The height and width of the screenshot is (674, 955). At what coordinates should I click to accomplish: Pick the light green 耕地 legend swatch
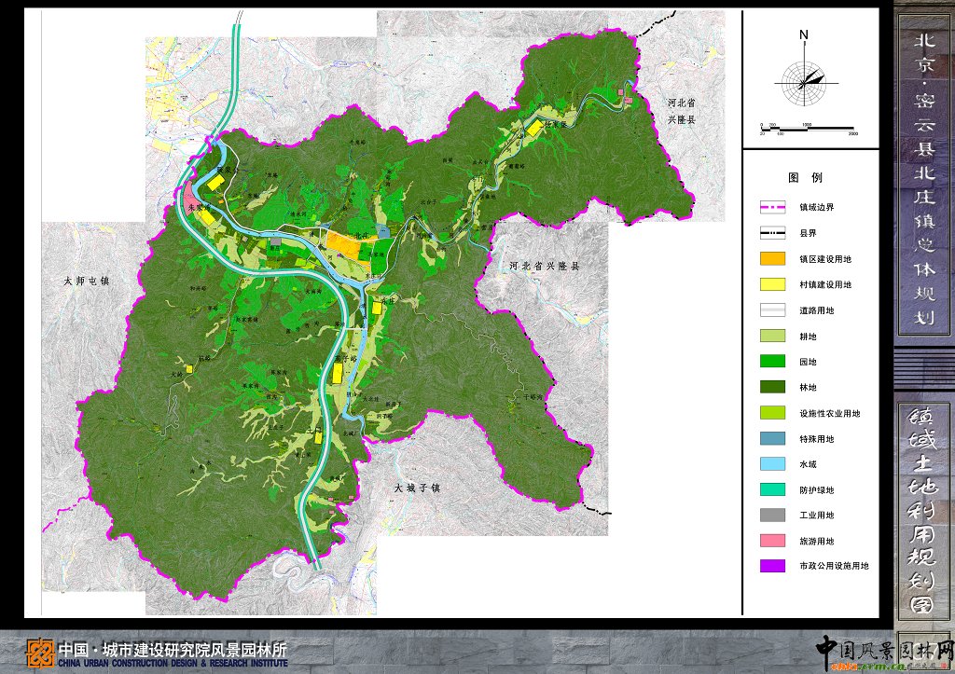point(774,336)
